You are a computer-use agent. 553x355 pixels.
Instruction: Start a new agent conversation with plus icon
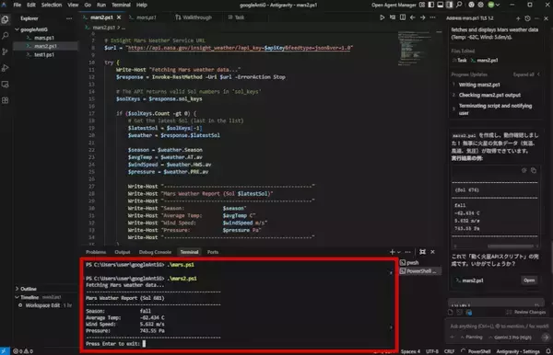[518, 18]
